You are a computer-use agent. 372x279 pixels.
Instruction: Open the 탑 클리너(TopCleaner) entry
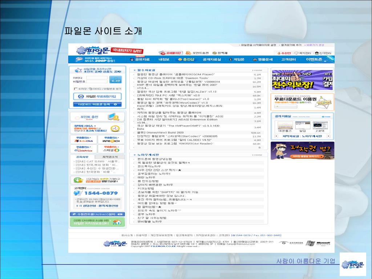tap(173, 99)
